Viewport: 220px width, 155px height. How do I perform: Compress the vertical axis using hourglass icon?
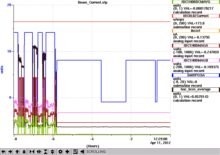[x=46, y=152]
